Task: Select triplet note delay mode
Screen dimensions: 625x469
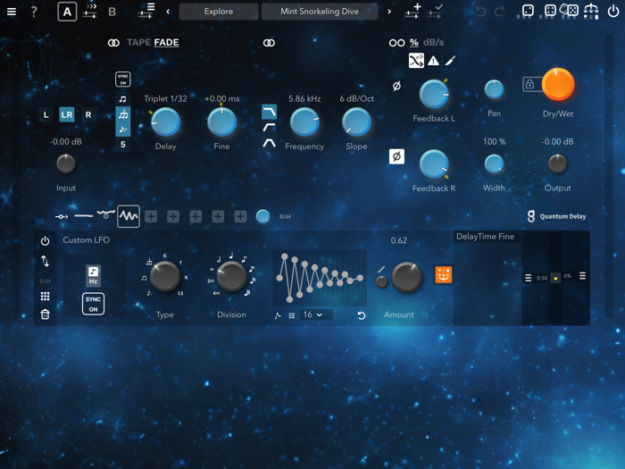Action: pyautogui.click(x=123, y=114)
